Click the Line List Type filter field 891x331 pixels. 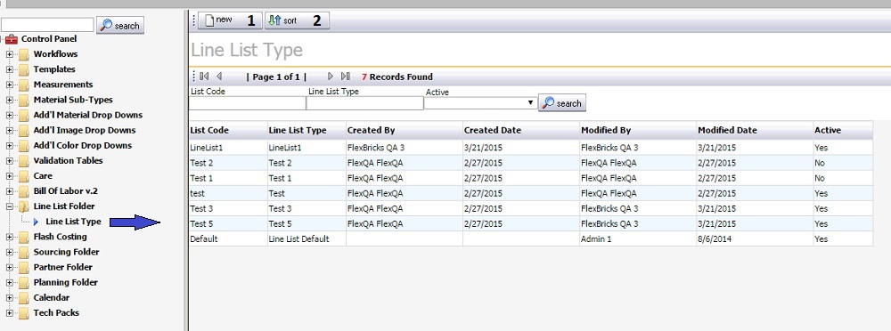[x=364, y=103]
